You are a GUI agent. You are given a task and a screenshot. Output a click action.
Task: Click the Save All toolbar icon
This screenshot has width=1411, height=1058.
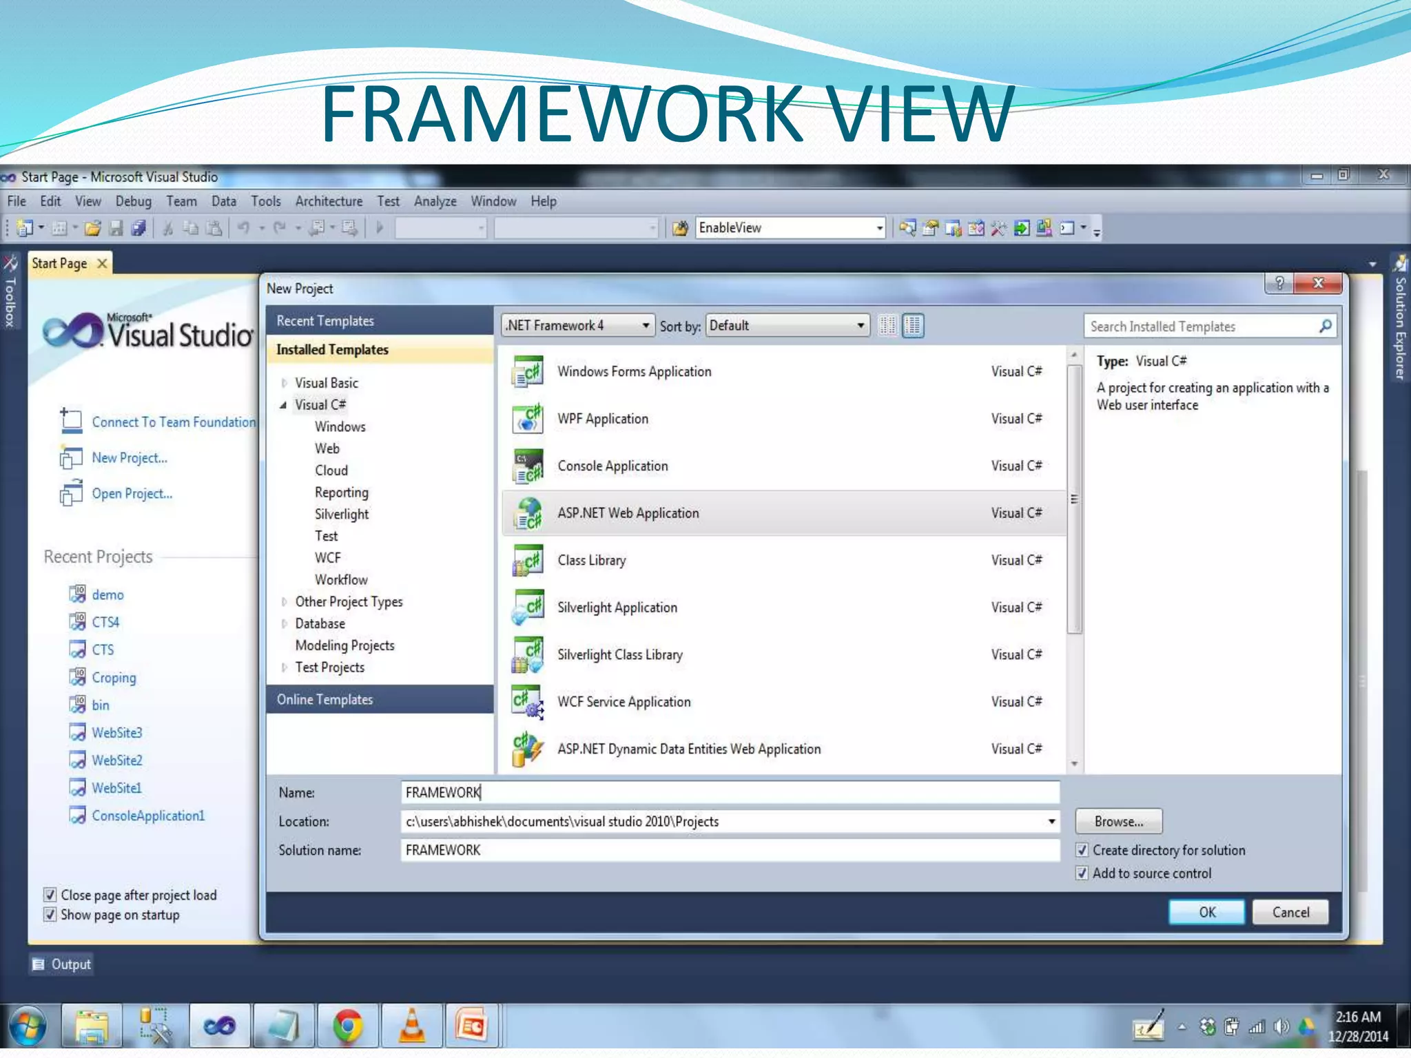tap(138, 228)
